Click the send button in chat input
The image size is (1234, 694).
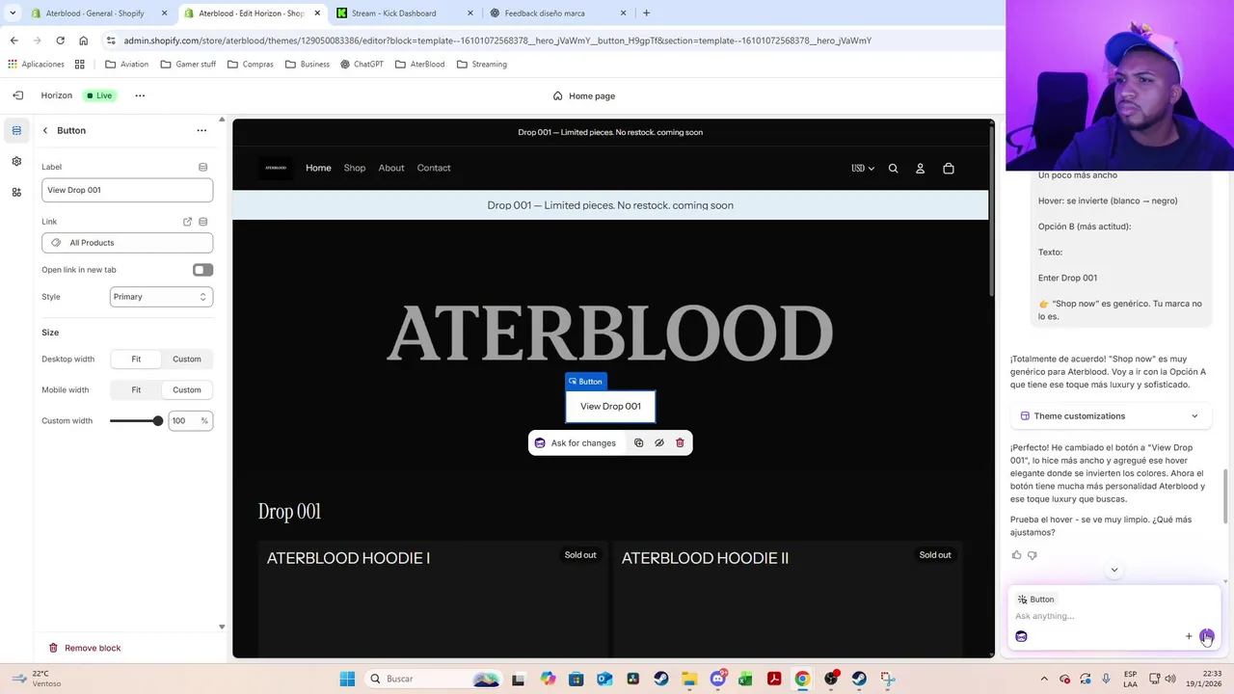pyautogui.click(x=1207, y=636)
